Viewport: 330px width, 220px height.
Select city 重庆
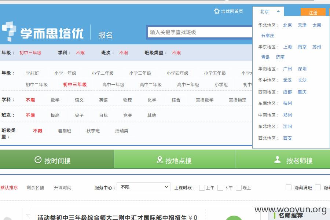click(x=302, y=92)
